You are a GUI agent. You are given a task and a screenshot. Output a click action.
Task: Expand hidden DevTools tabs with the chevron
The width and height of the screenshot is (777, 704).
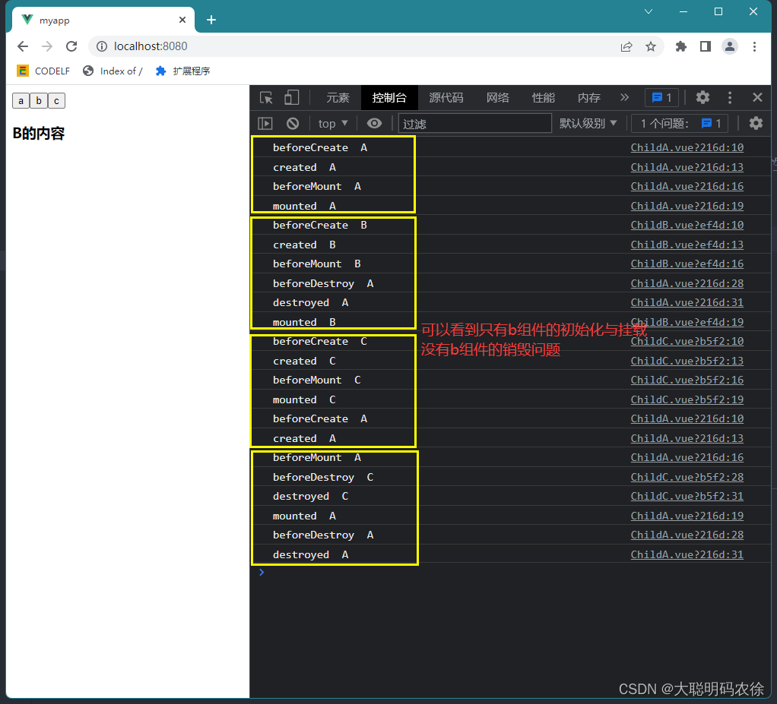click(x=625, y=97)
